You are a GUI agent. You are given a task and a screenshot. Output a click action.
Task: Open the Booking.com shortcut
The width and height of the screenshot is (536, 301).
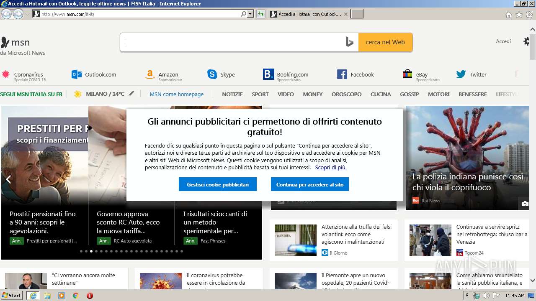pyautogui.click(x=286, y=75)
